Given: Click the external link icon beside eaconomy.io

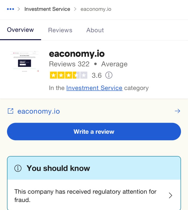Looking at the screenshot, I should tap(11, 111).
